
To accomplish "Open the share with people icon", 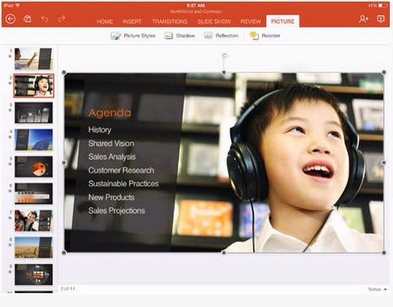I will 364,19.
